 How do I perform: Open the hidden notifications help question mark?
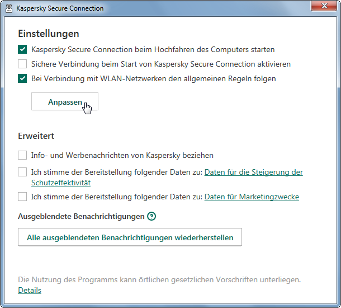(151, 216)
